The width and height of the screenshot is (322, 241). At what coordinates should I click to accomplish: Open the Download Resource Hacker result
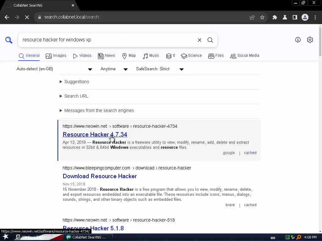100,176
